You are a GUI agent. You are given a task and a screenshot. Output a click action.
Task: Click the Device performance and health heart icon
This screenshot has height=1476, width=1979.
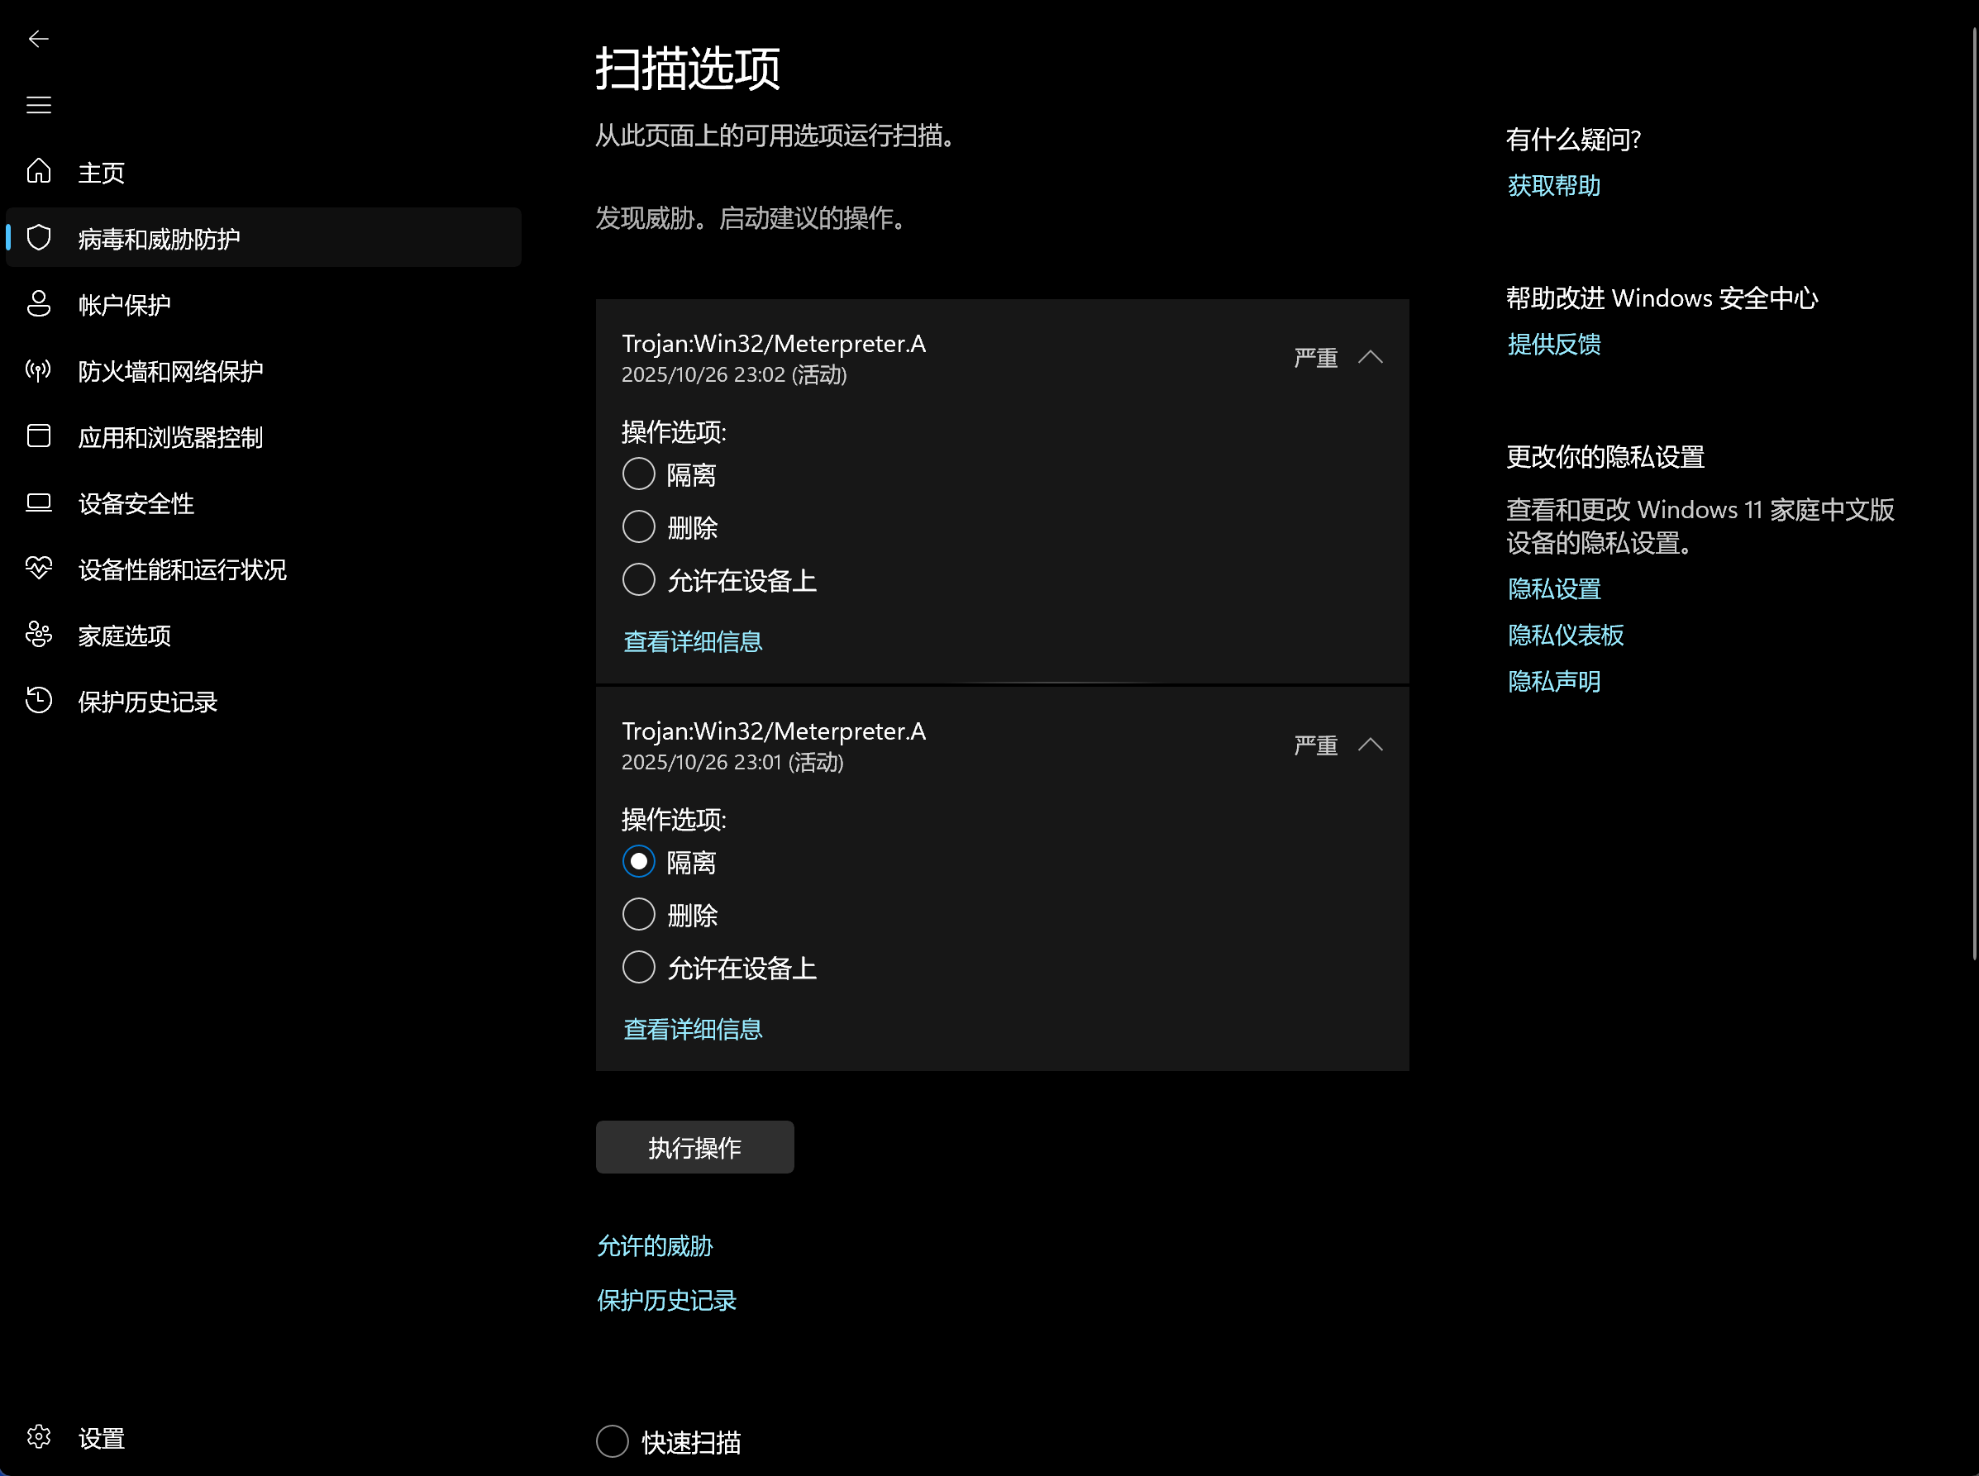click(x=38, y=569)
